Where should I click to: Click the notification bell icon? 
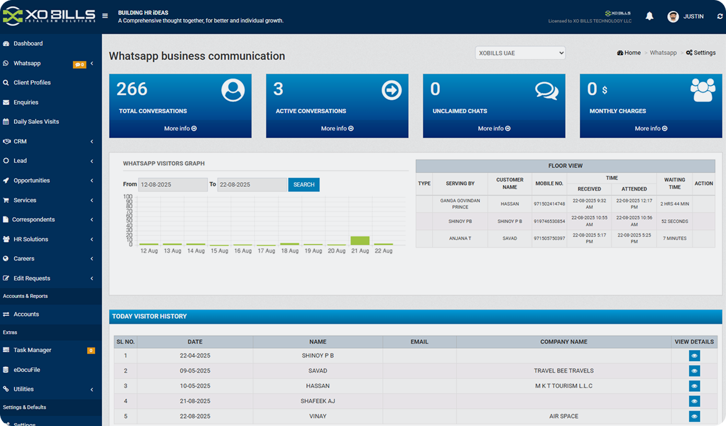649,17
